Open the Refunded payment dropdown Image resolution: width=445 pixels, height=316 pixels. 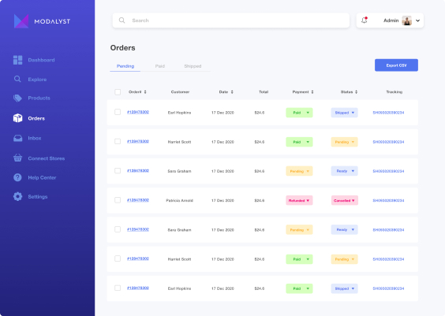click(299, 200)
